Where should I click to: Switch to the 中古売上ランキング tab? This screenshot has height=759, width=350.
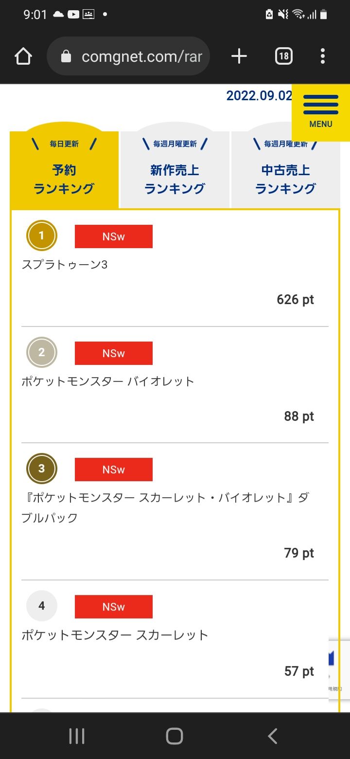pyautogui.click(x=285, y=170)
